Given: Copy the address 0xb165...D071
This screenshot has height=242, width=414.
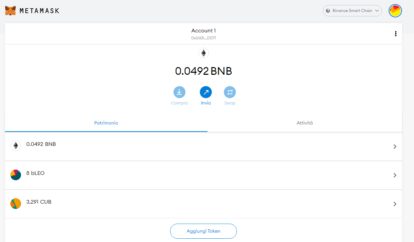Looking at the screenshot, I should [203, 38].
